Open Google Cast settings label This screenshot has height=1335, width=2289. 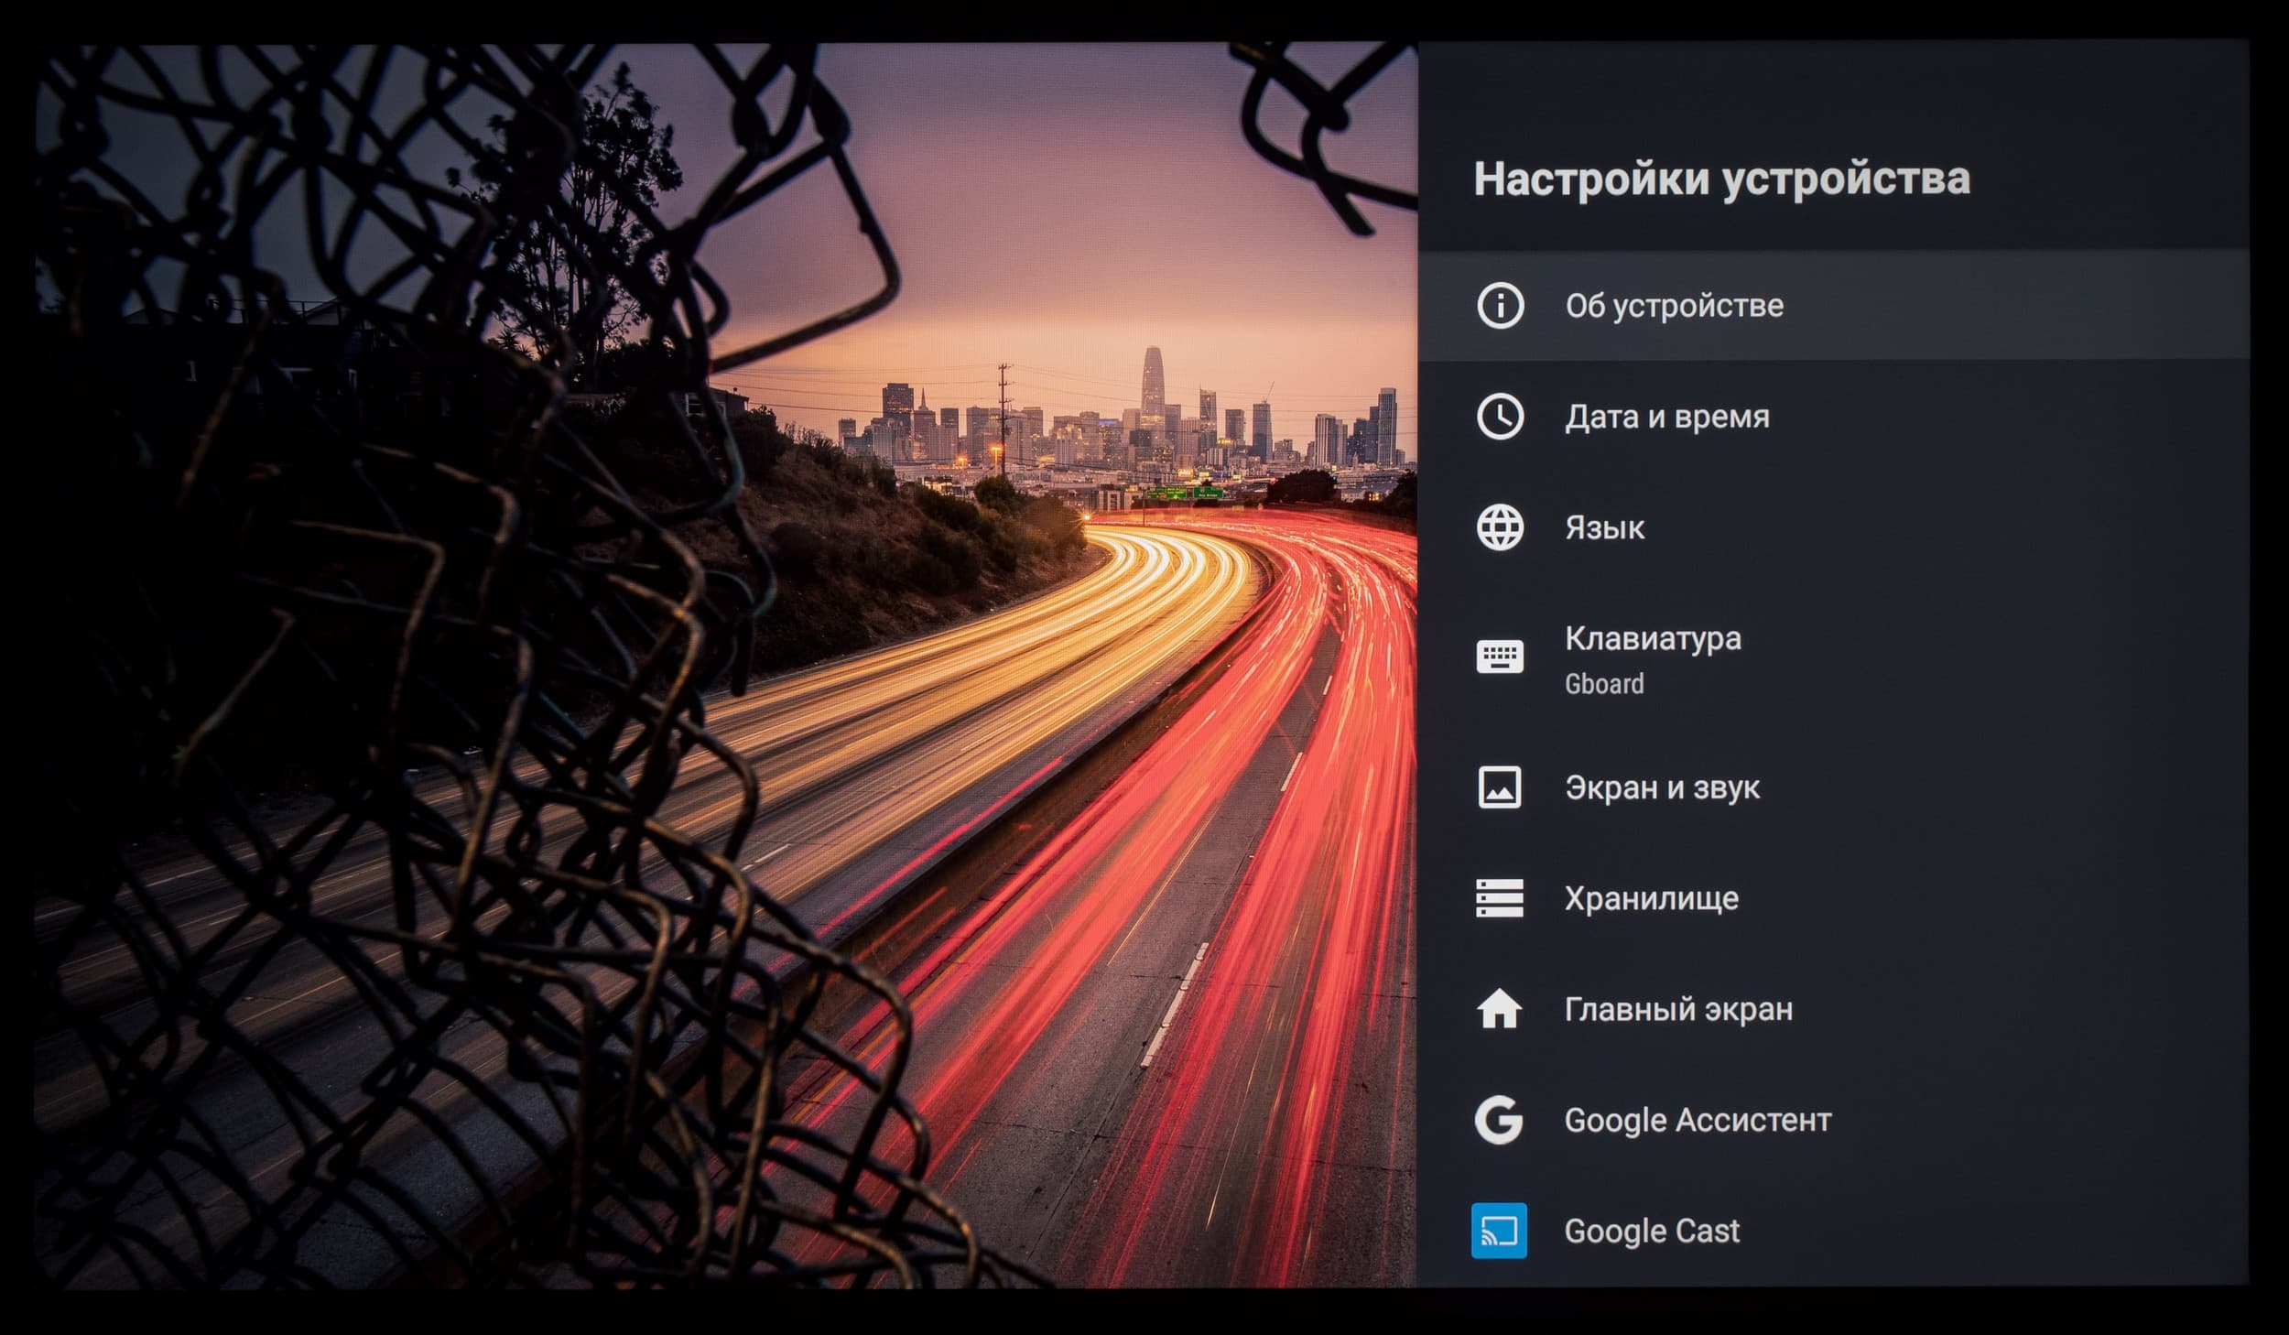click(1652, 1232)
